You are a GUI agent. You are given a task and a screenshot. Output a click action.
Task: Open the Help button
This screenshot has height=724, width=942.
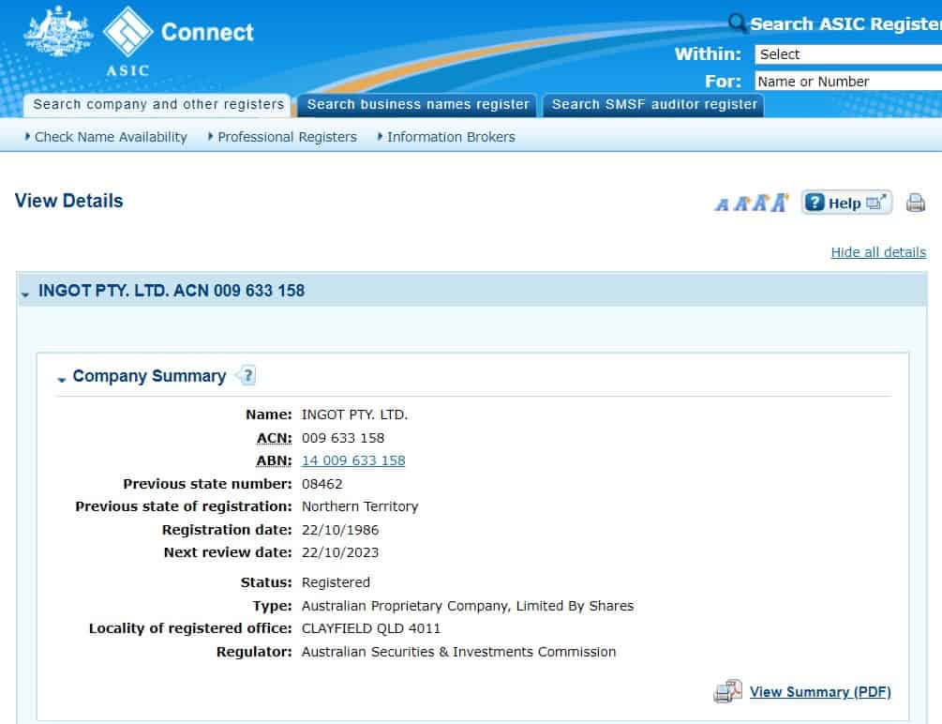[845, 203]
